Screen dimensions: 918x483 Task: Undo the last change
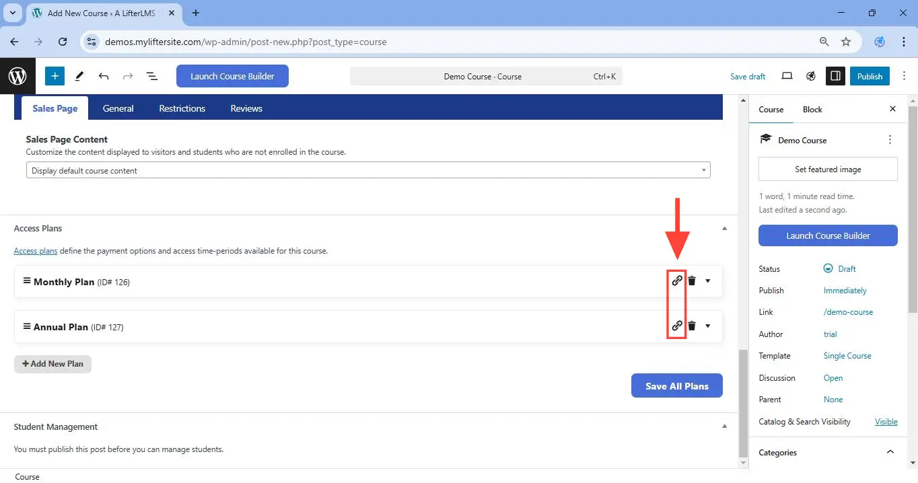pyautogui.click(x=104, y=76)
